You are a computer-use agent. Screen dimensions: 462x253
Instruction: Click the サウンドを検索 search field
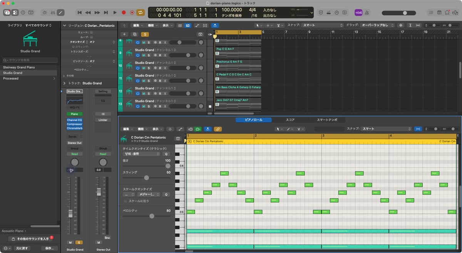point(30,60)
